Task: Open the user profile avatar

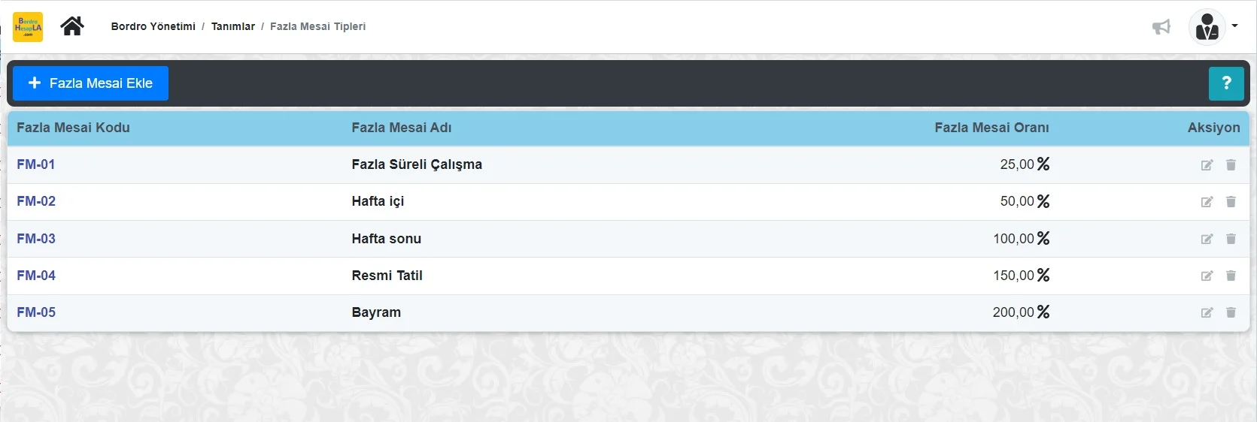Action: click(x=1207, y=27)
